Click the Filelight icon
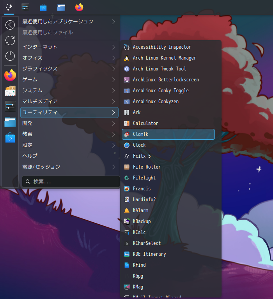Screen dimensions: 273x299 coord(127,178)
